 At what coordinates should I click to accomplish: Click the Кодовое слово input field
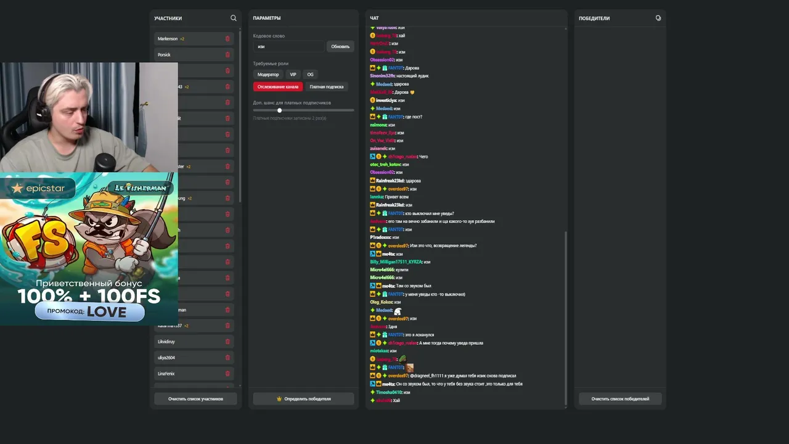(288, 47)
